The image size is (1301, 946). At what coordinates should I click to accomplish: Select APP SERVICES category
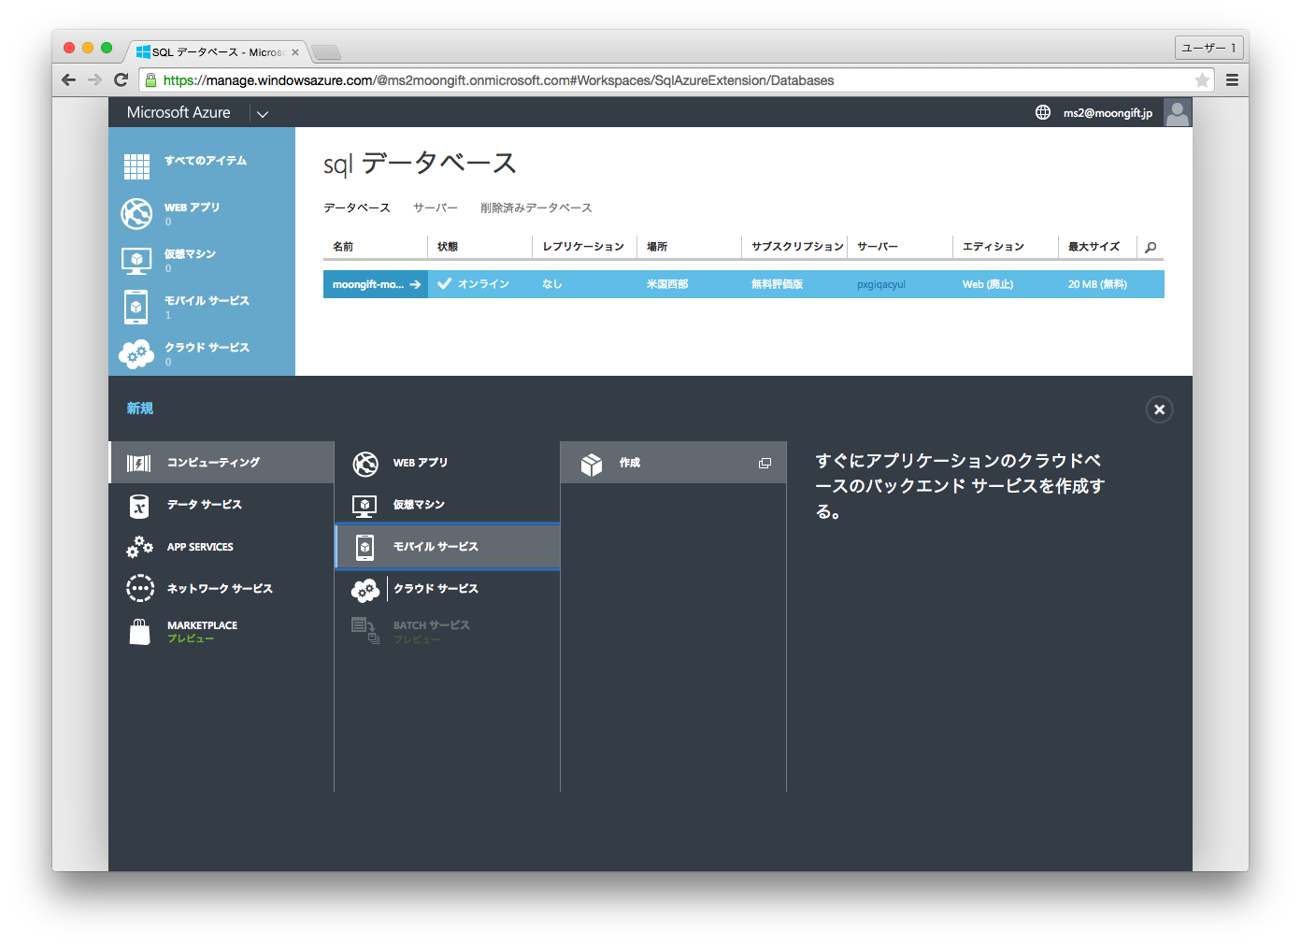click(200, 547)
